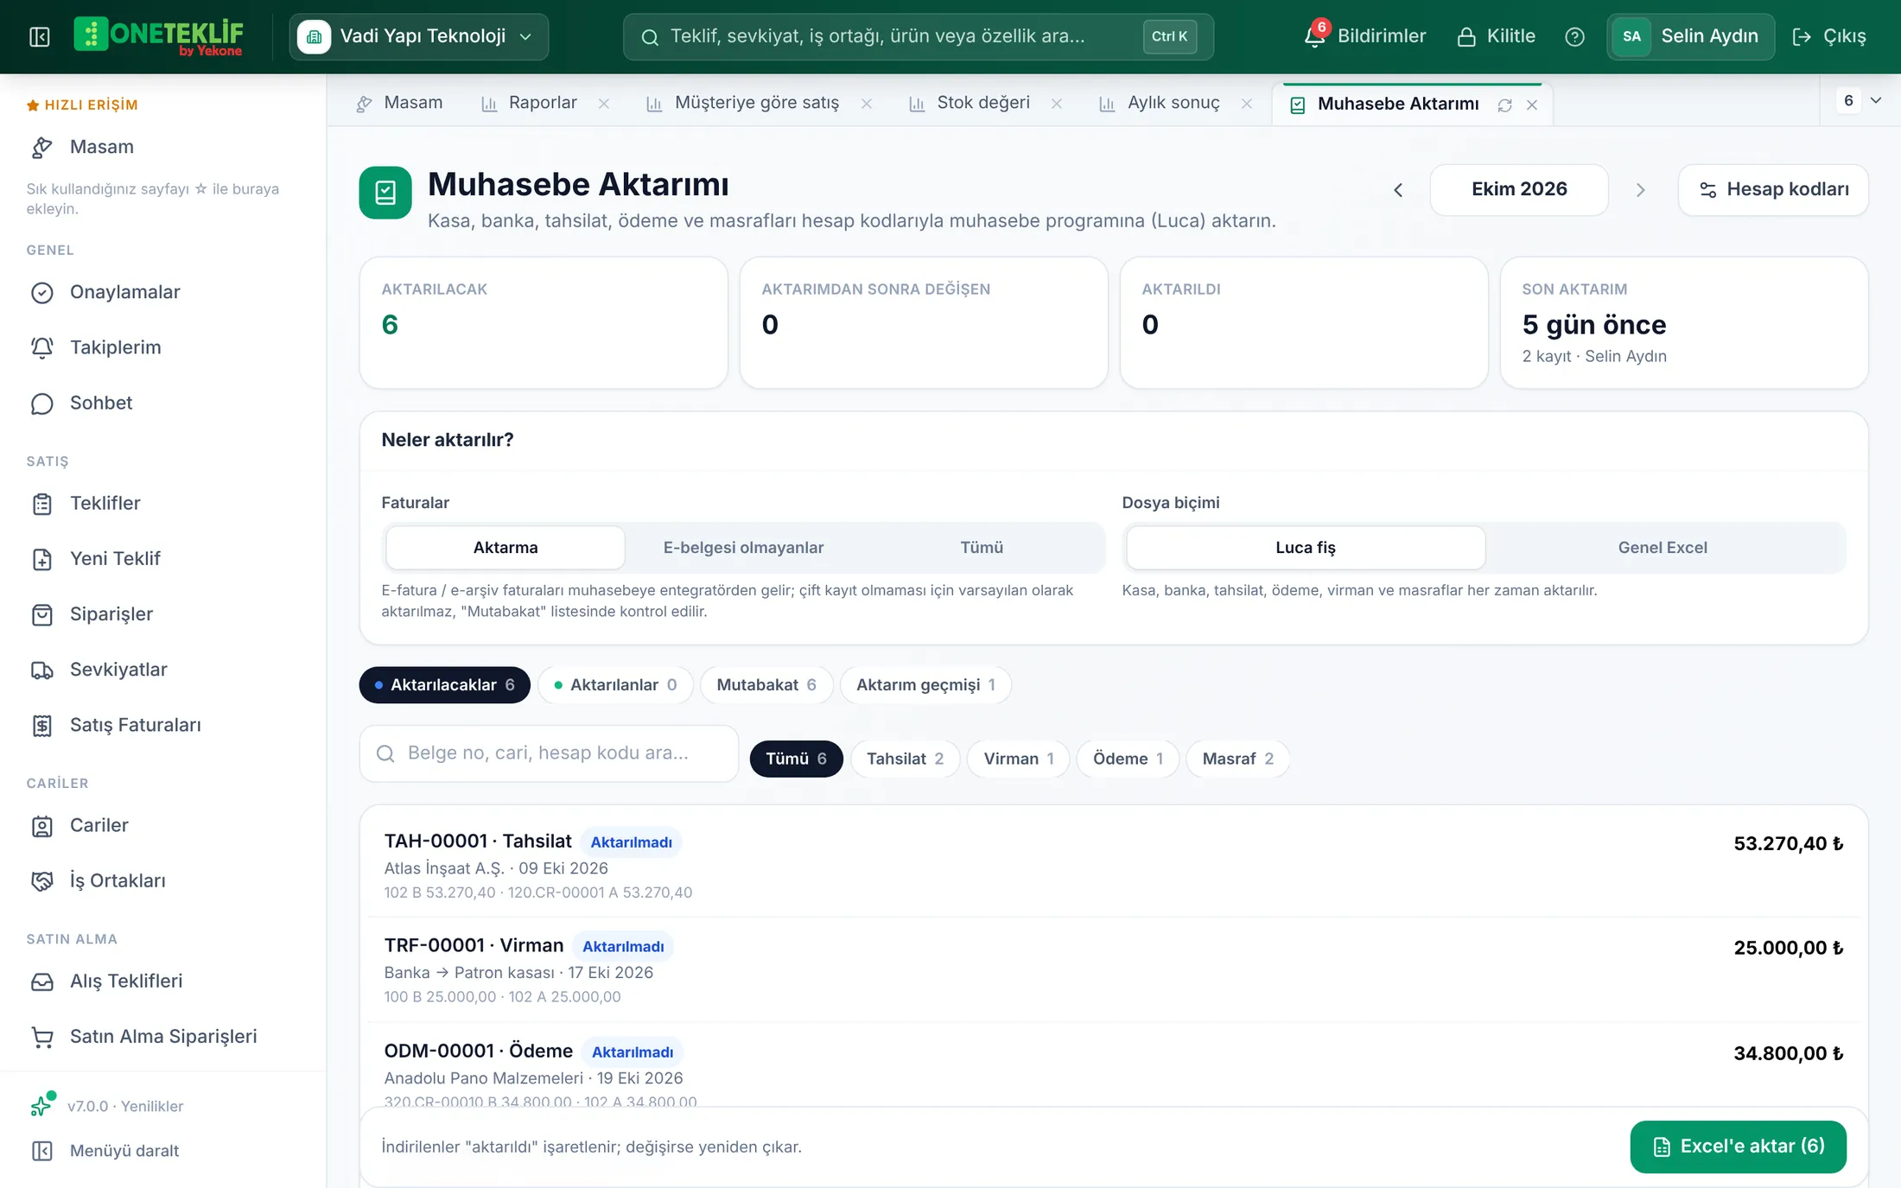Image resolution: width=1901 pixels, height=1188 pixels.
Task: Switch to Müşteriye göre satış tab
Action: [x=756, y=103]
